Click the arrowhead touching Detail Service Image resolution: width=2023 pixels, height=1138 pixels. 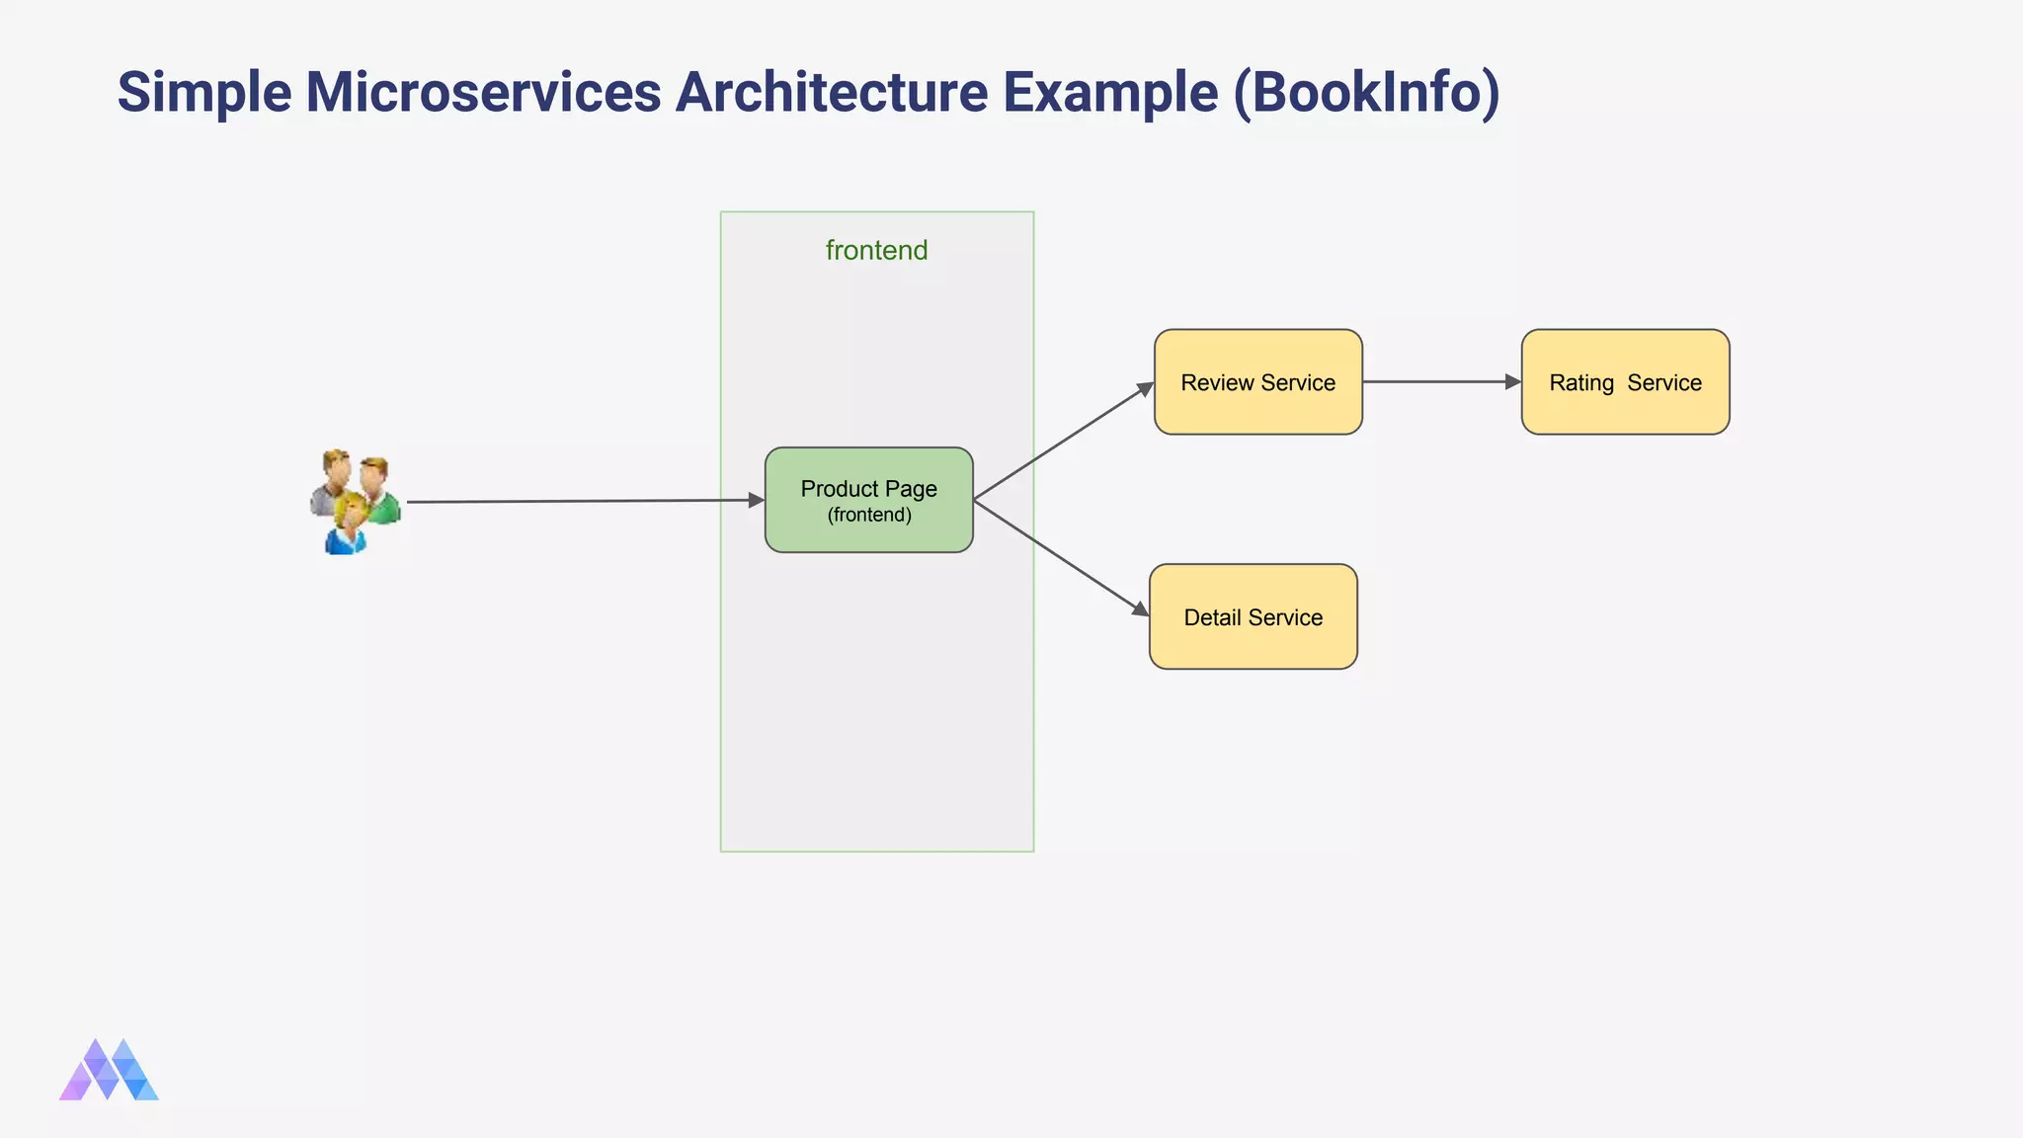pos(1141,610)
